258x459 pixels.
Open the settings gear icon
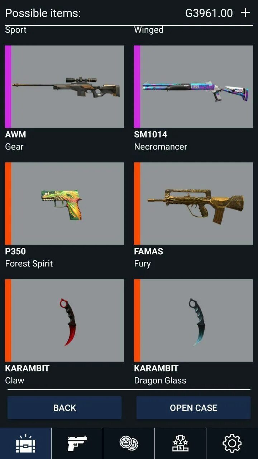pyautogui.click(x=232, y=443)
